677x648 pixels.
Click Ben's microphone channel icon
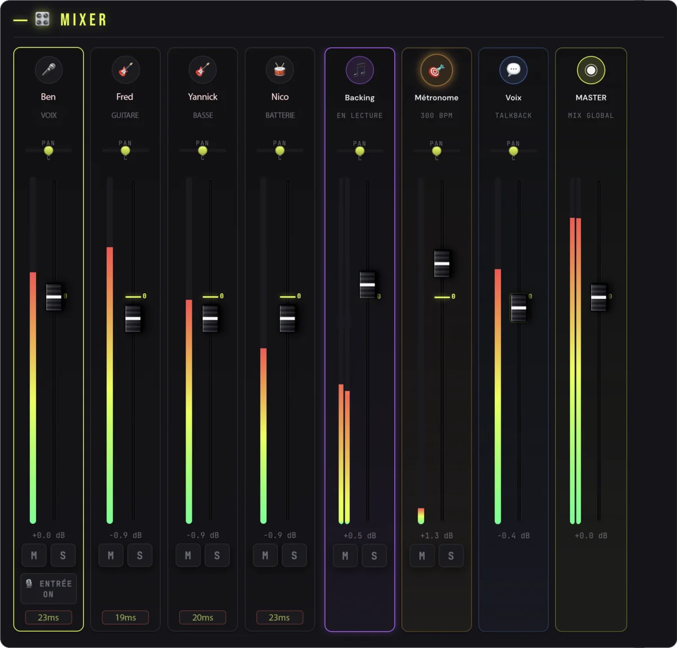click(x=49, y=70)
